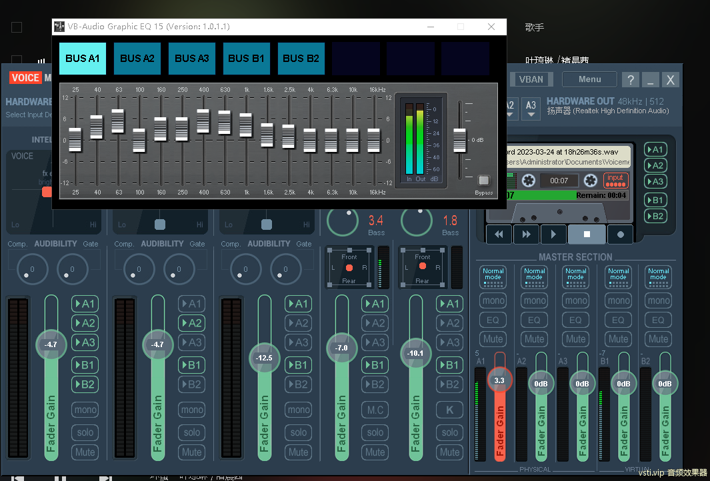Click the green recorder progress bar

(x=568, y=195)
